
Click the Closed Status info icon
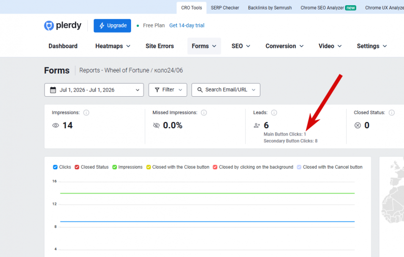[391, 113]
